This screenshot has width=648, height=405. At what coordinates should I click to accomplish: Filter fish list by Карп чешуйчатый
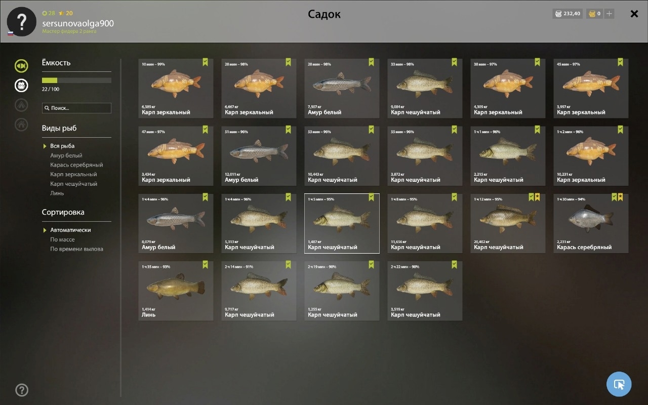pyautogui.click(x=74, y=184)
